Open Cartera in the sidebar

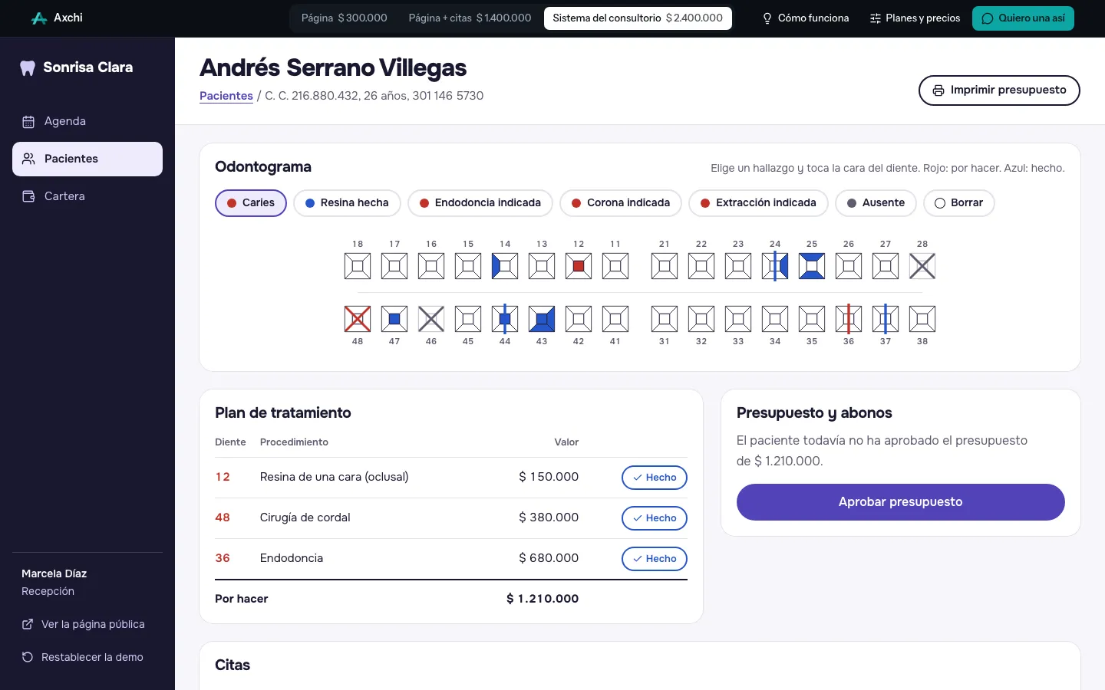coord(87,196)
